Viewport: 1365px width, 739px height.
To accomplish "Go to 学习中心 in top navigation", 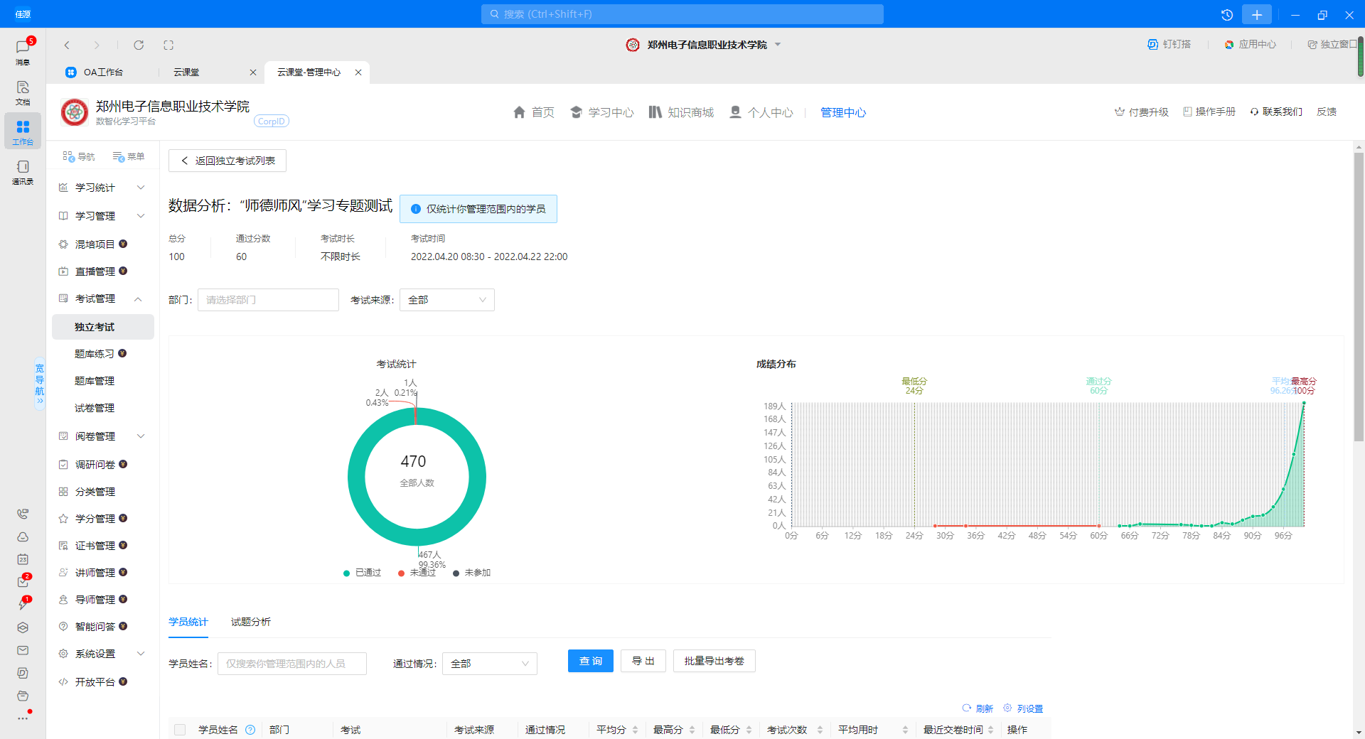I will 602,112.
